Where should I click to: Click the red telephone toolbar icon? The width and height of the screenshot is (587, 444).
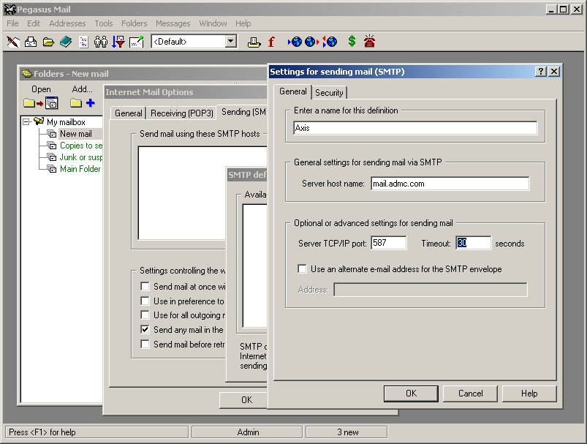click(369, 42)
